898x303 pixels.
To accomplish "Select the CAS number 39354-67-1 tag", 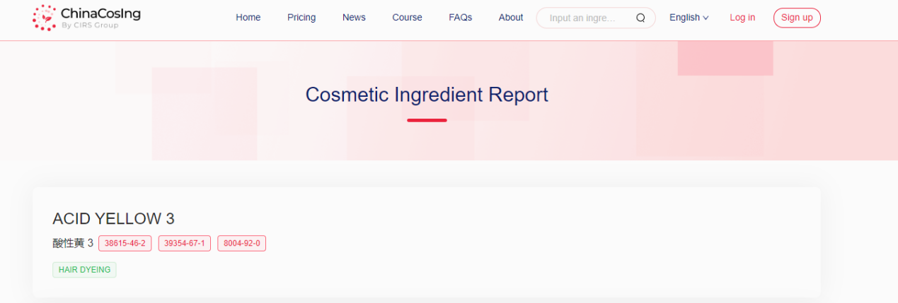I will pos(185,244).
